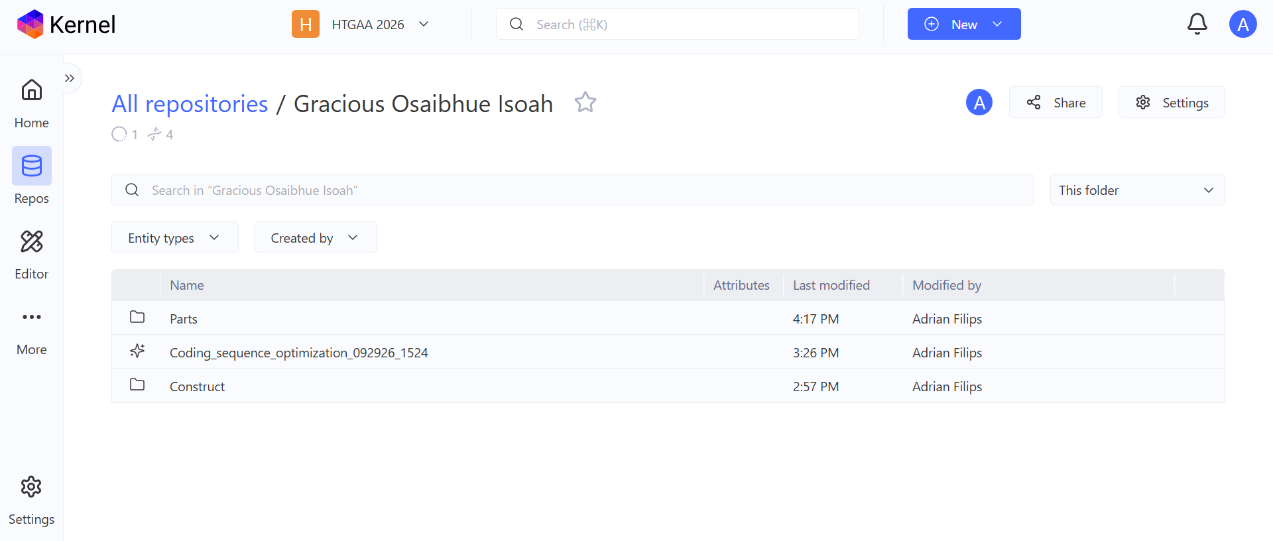This screenshot has width=1273, height=541.
Task: Click the orange H workspace icon
Action: [306, 25]
